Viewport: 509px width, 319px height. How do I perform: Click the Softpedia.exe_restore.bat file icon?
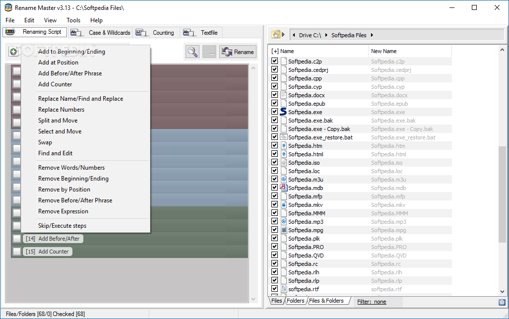pos(283,137)
